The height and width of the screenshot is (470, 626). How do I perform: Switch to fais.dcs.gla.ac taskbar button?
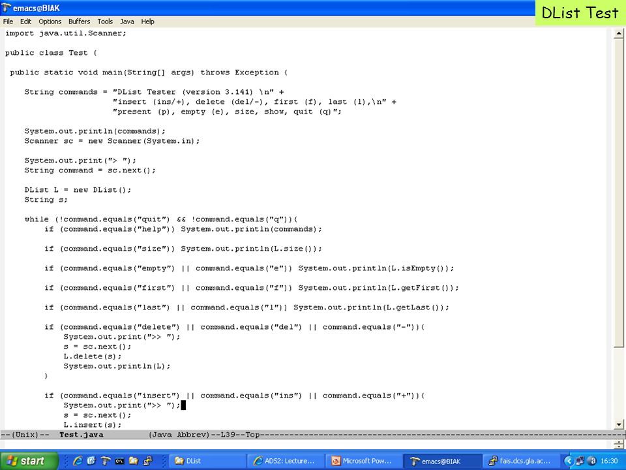coord(520,461)
